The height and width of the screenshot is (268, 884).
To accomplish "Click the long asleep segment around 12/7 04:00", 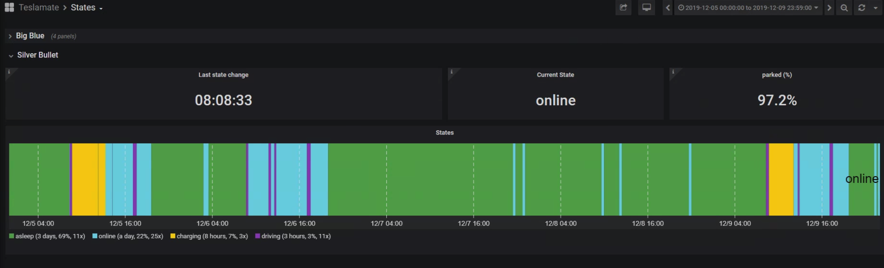I will pos(420,179).
